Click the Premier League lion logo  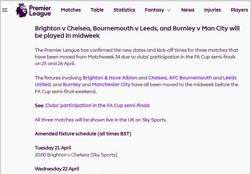[x=22, y=10]
